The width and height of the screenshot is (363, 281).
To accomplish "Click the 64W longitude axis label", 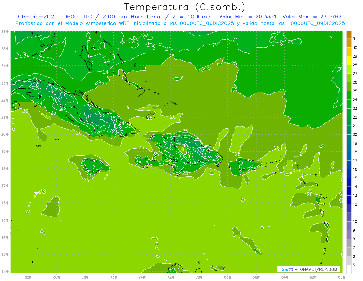I will tap(285, 277).
